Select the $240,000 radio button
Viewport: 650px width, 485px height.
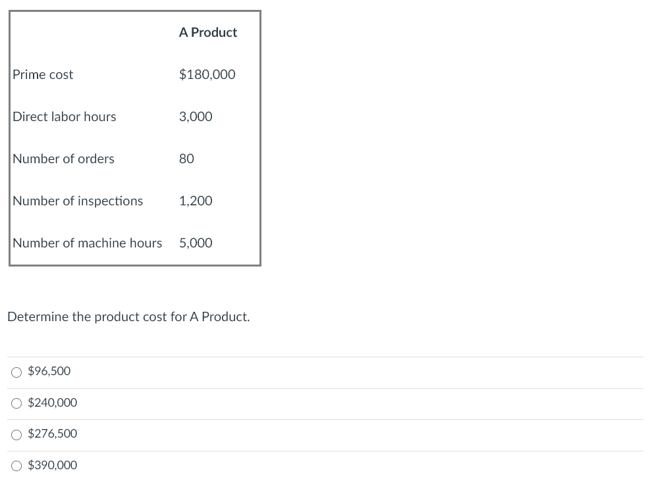[x=16, y=403]
